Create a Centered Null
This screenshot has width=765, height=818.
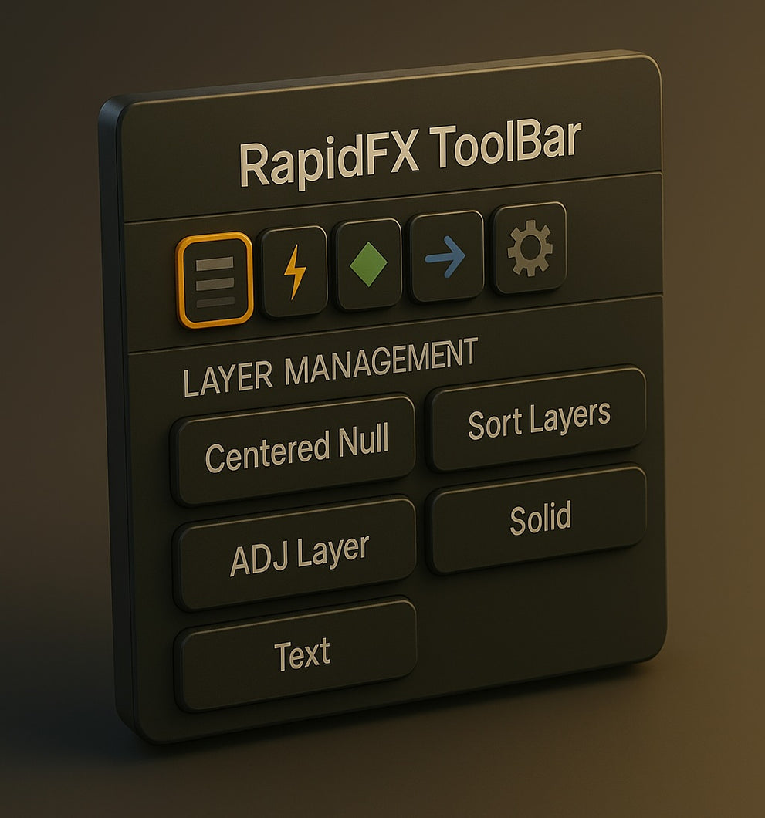294,450
